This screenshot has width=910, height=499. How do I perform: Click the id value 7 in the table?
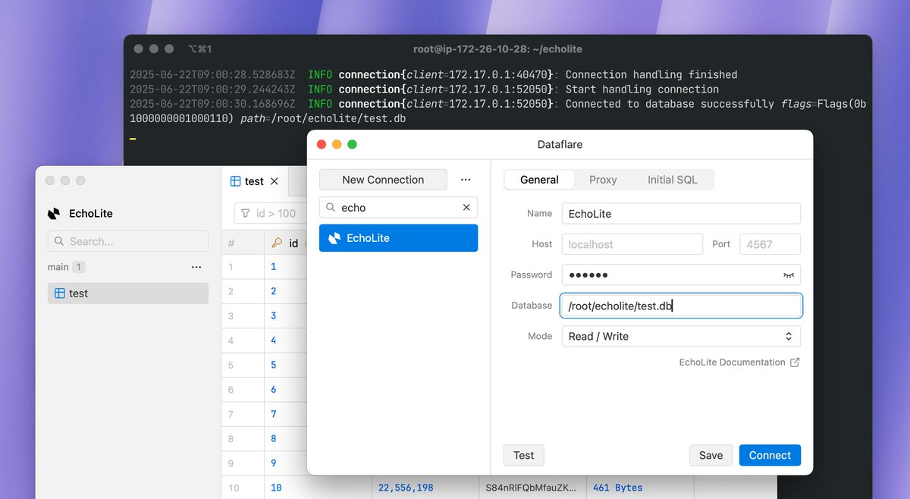click(274, 414)
